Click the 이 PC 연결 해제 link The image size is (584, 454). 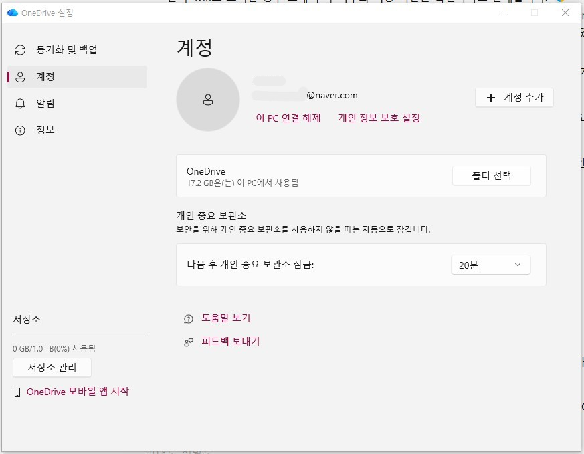pos(288,118)
